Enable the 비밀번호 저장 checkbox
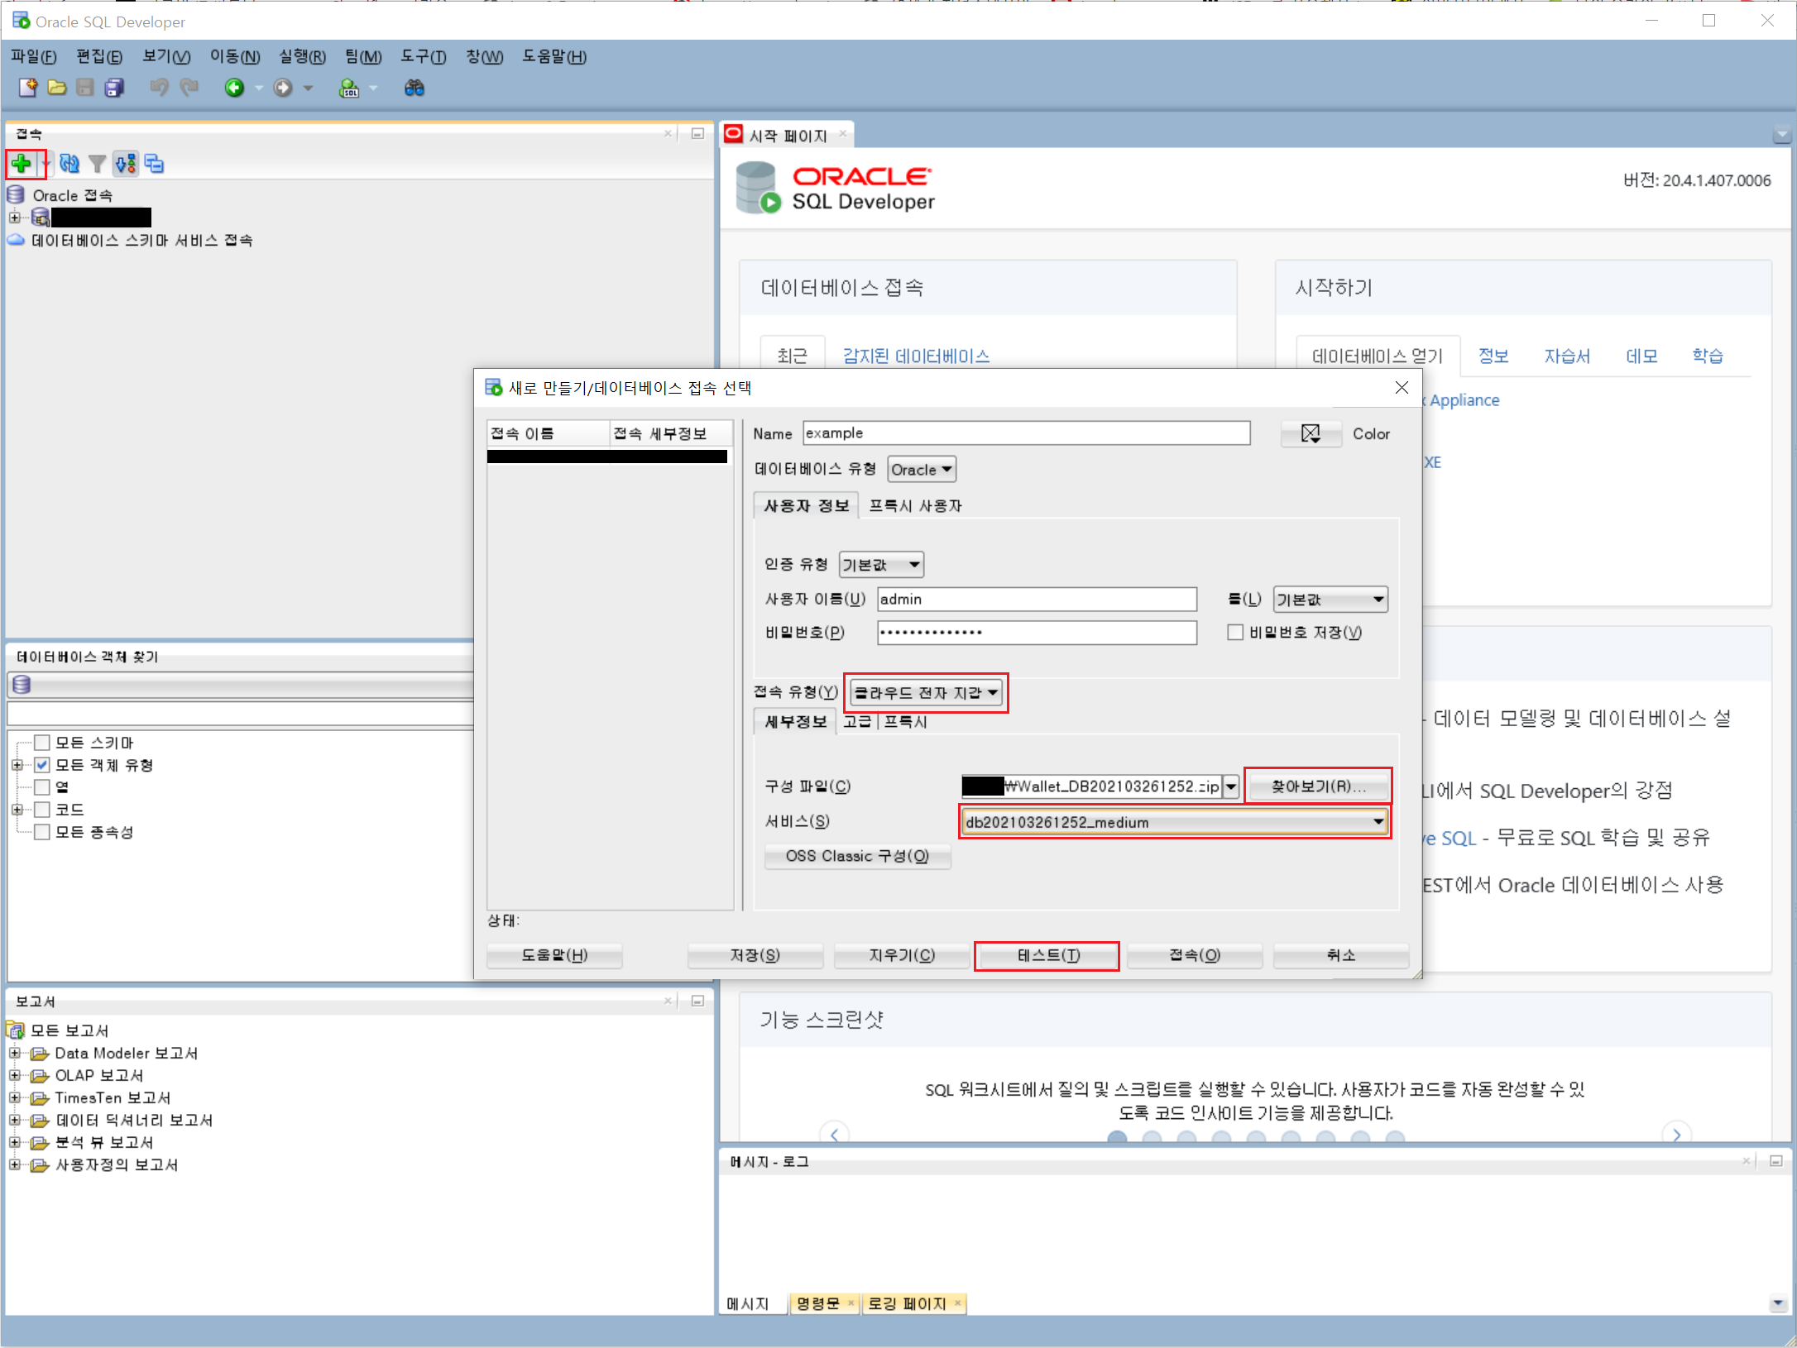1797x1348 pixels. (1235, 633)
